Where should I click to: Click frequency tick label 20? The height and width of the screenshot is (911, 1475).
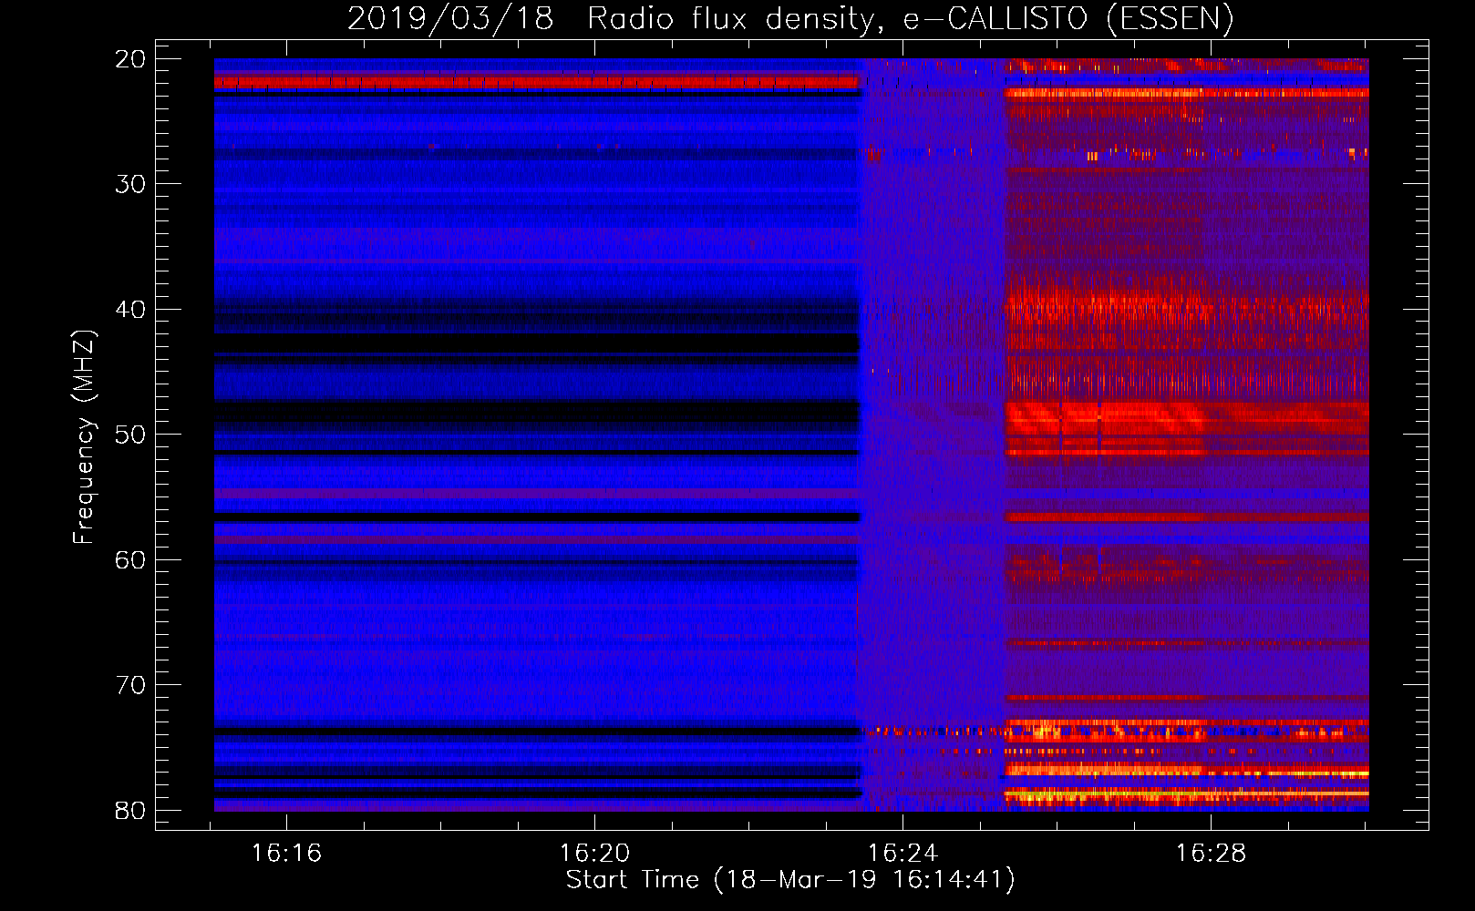pos(131,59)
